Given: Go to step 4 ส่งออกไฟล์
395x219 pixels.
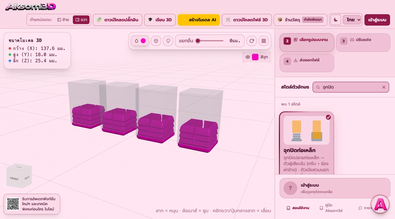Looking at the screenshot, I should pos(307,63).
